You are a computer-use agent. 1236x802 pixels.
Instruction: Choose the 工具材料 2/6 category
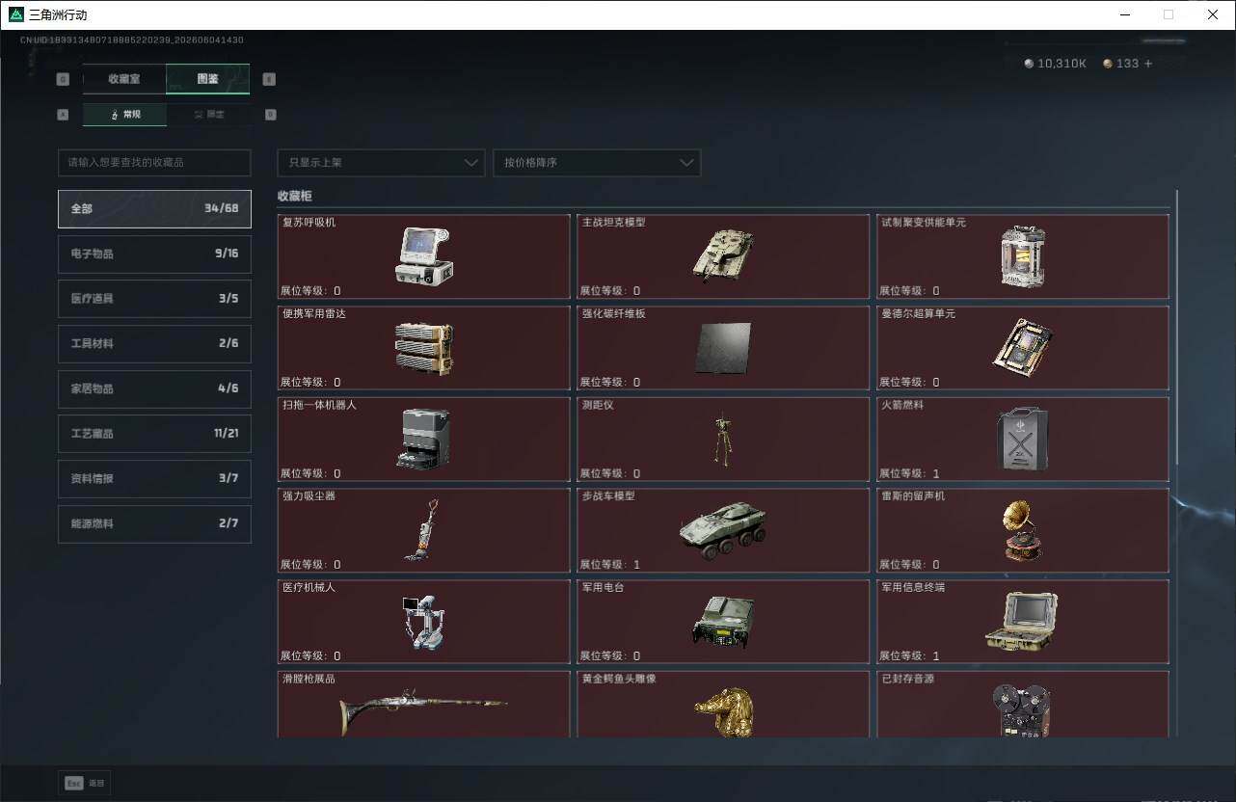pyautogui.click(x=154, y=343)
